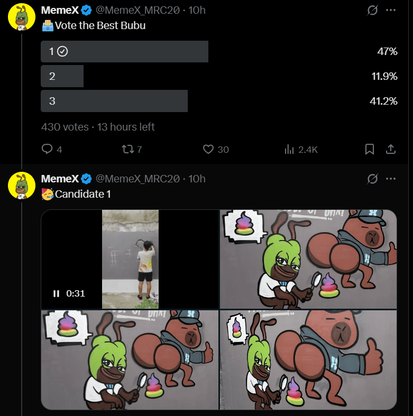413x416 pixels.
Task: Open more options on Candidate 1 post
Action: pos(391,179)
